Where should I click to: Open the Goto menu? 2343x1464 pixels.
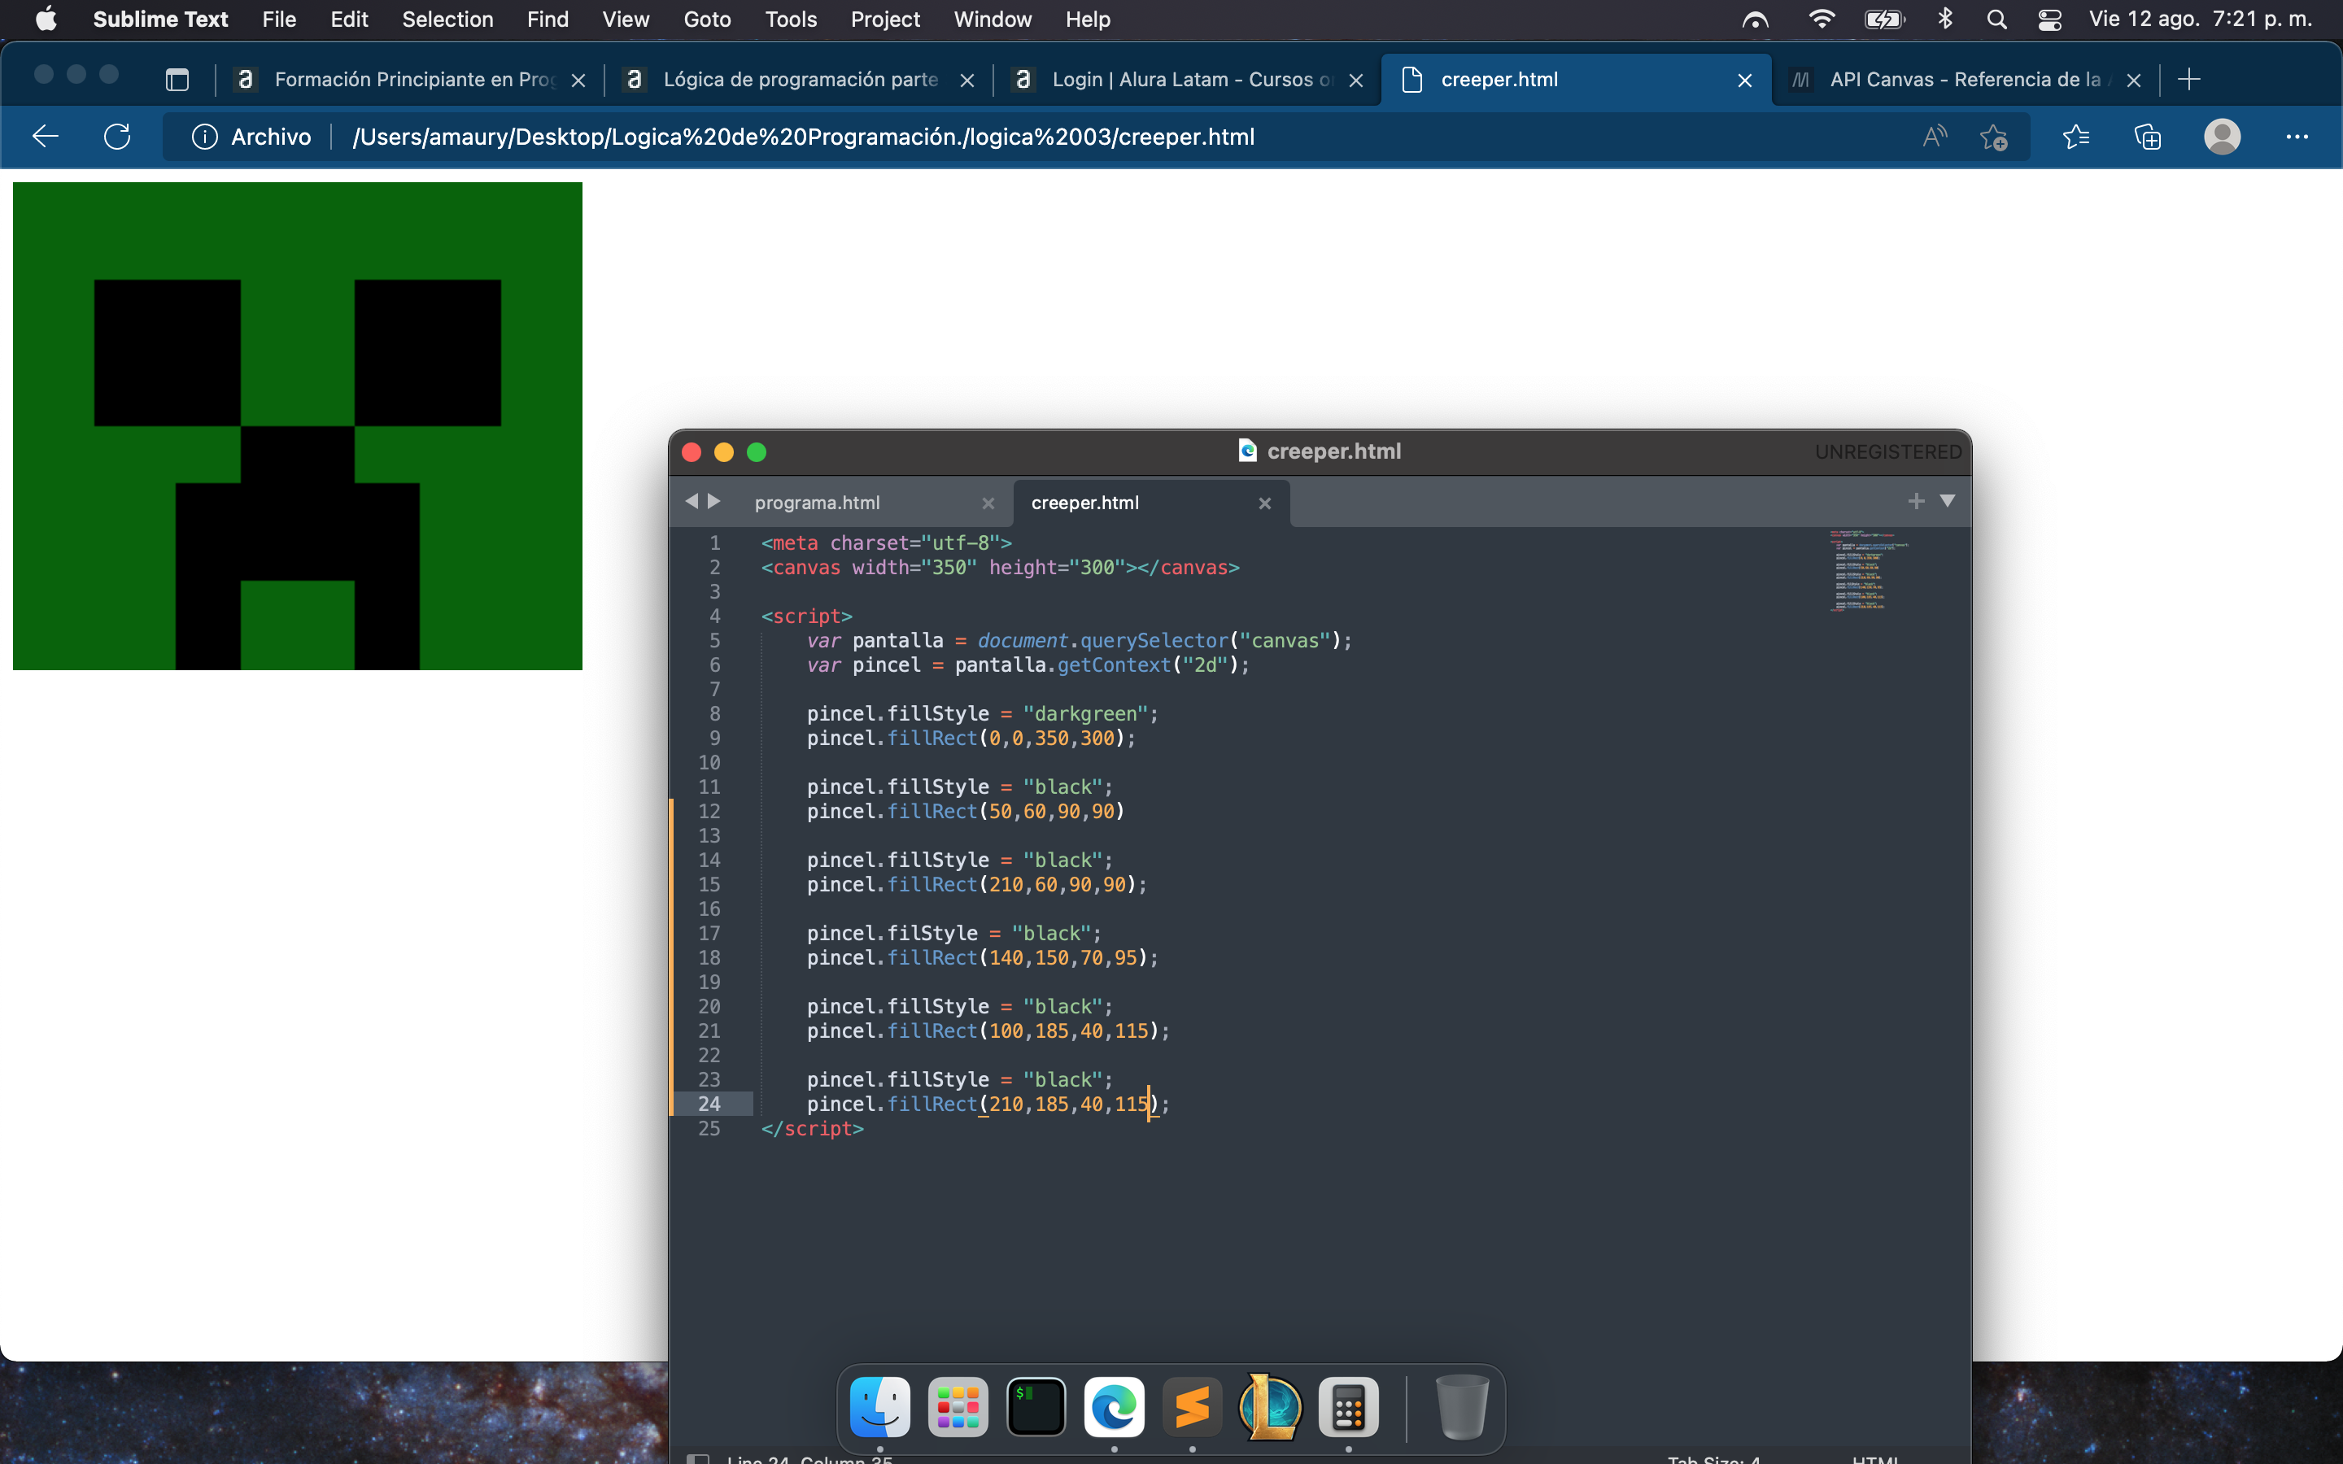point(707,20)
